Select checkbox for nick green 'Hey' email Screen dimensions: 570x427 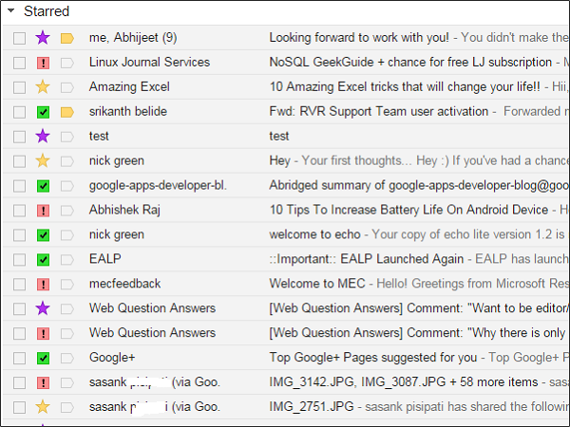pos(19,161)
